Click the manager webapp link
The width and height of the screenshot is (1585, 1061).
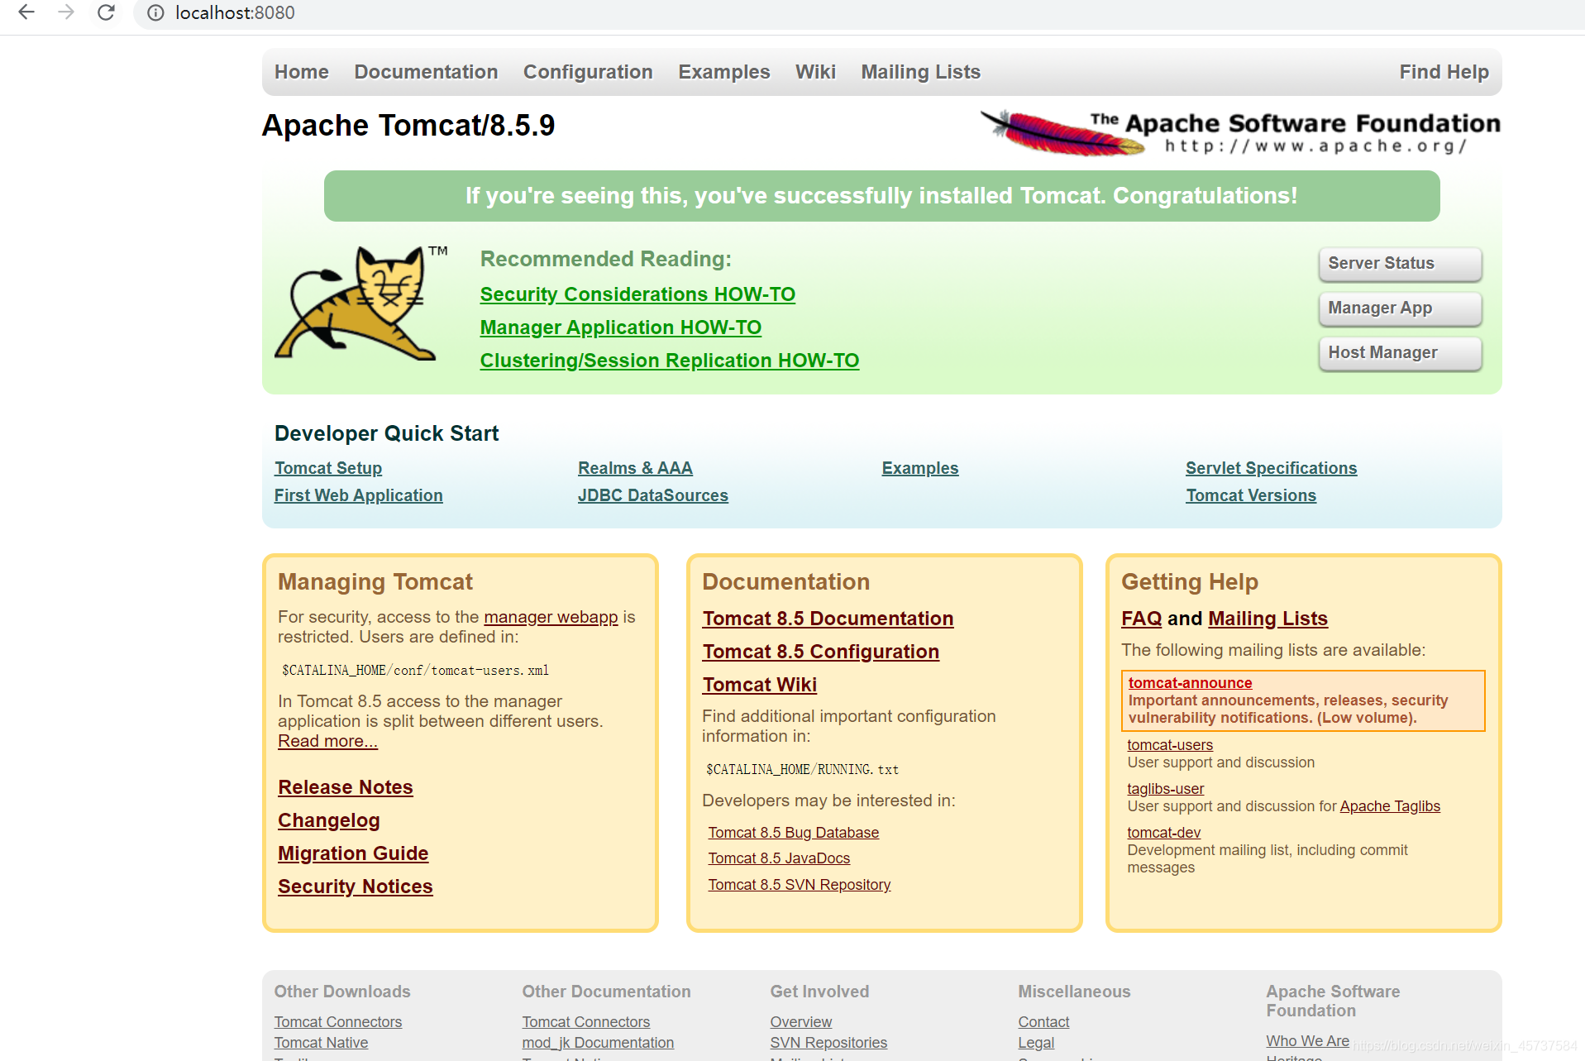[x=551, y=617]
